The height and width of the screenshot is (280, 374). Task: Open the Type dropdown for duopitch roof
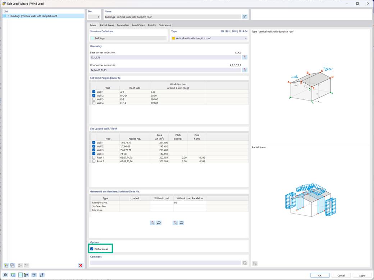tap(245, 38)
